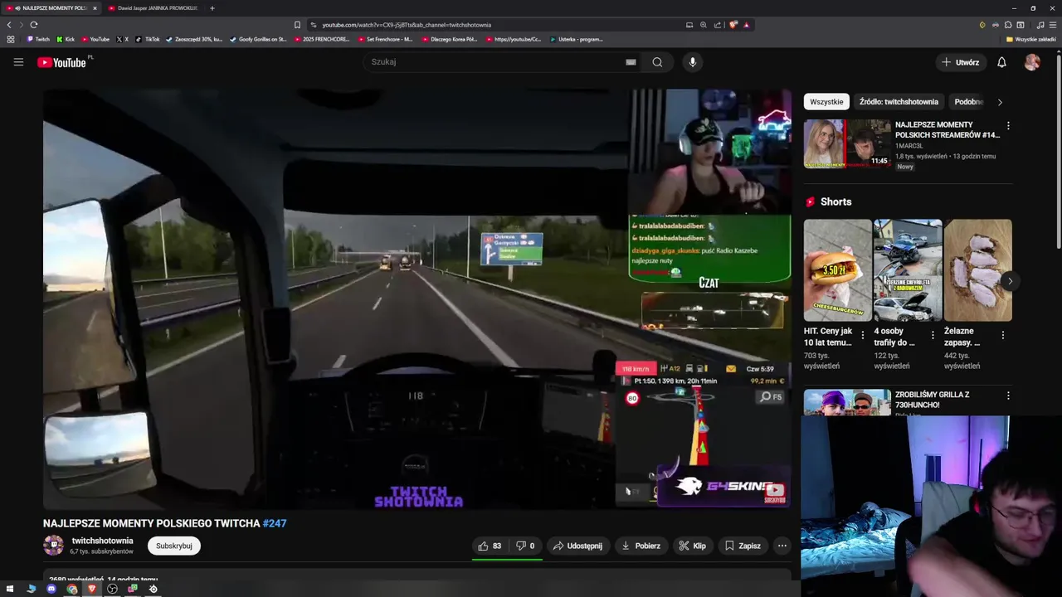Image resolution: width=1062 pixels, height=597 pixels.
Task: Open options for the 1MARC3L video
Action: [x=1008, y=126]
